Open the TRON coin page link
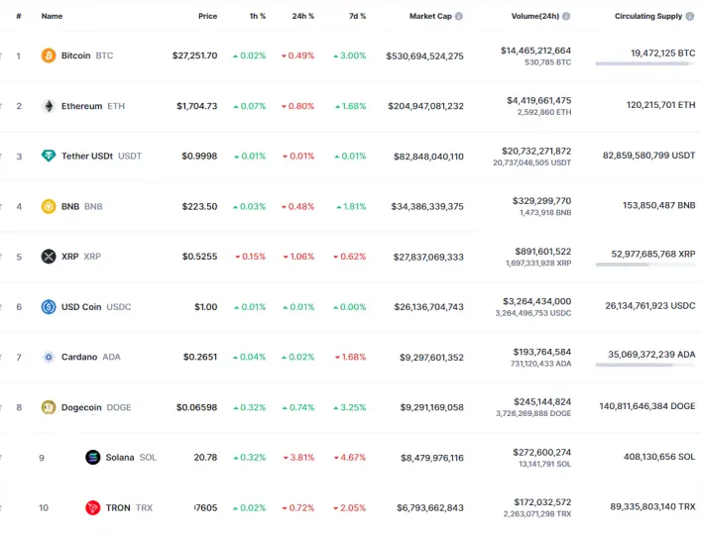 click(129, 507)
